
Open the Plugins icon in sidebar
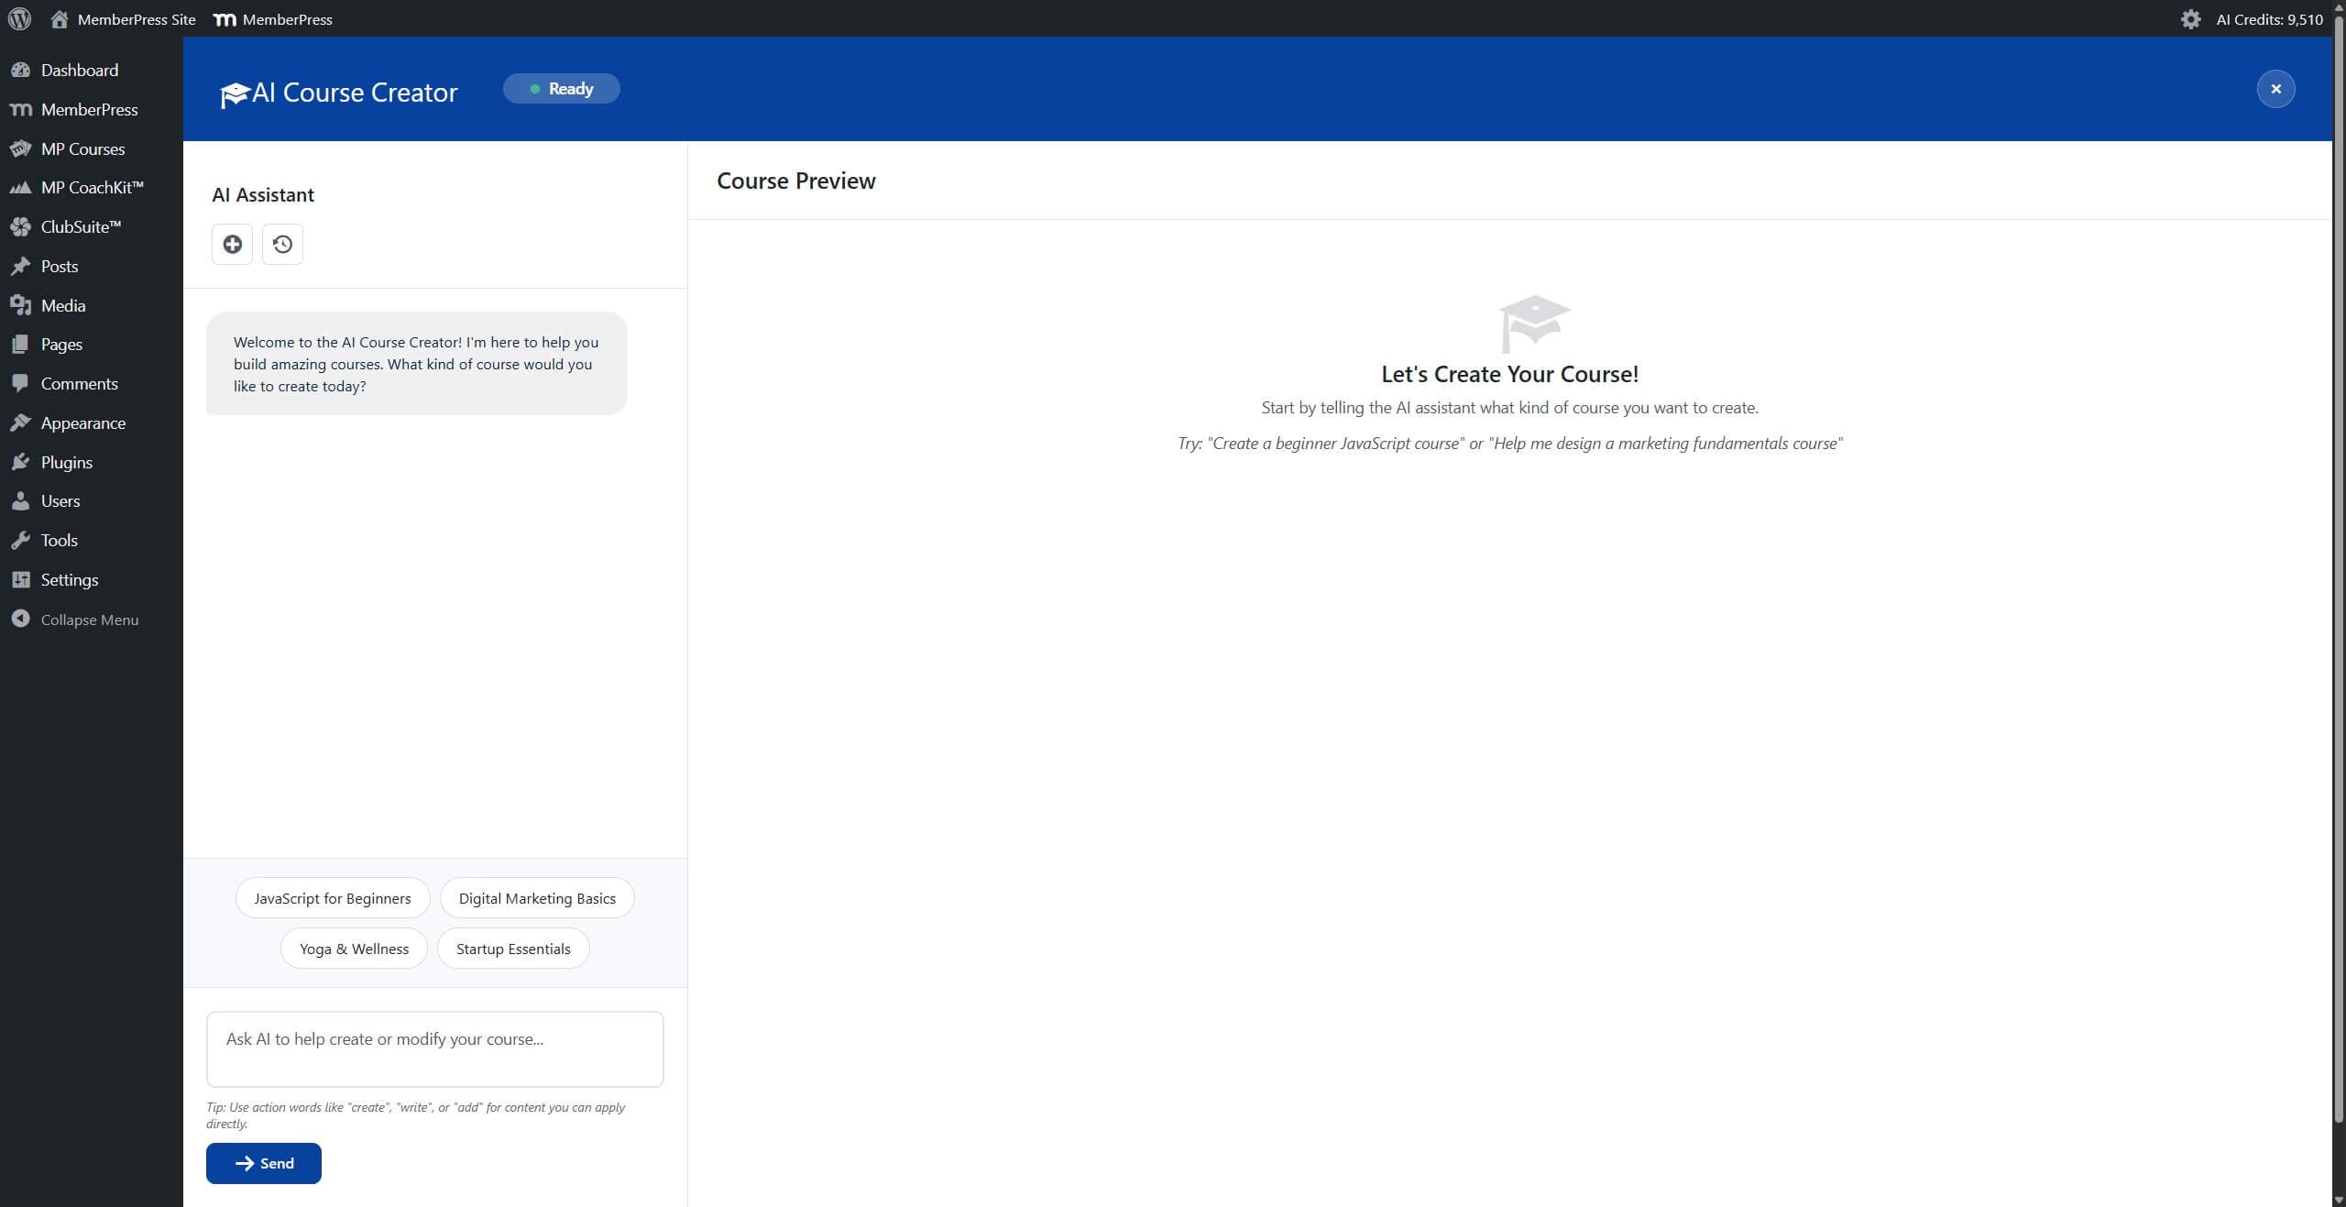coord(22,462)
